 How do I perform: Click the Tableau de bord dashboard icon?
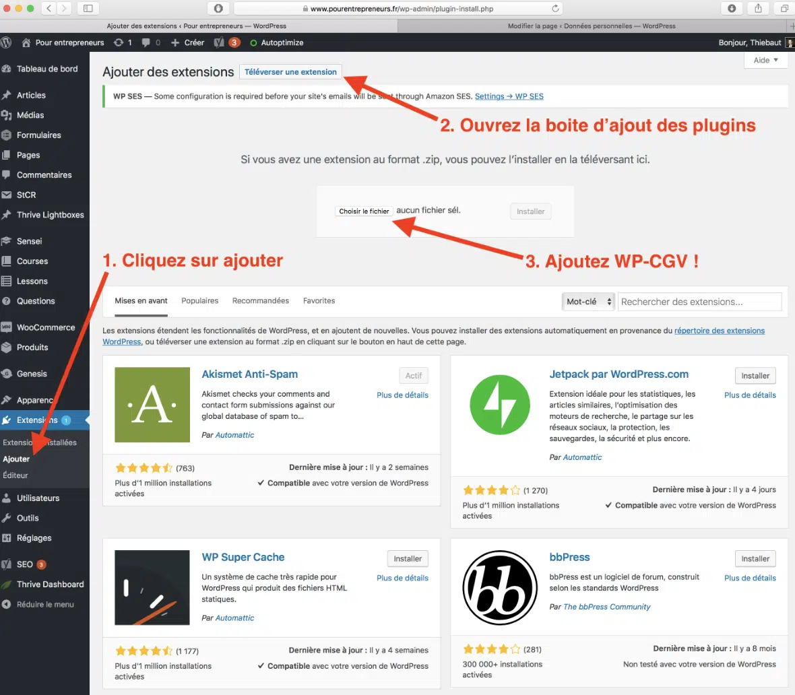(x=7, y=69)
